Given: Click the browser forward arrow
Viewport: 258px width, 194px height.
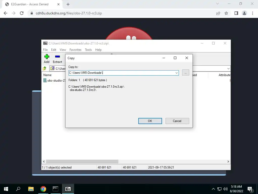Looking at the screenshot, I should [14, 13].
